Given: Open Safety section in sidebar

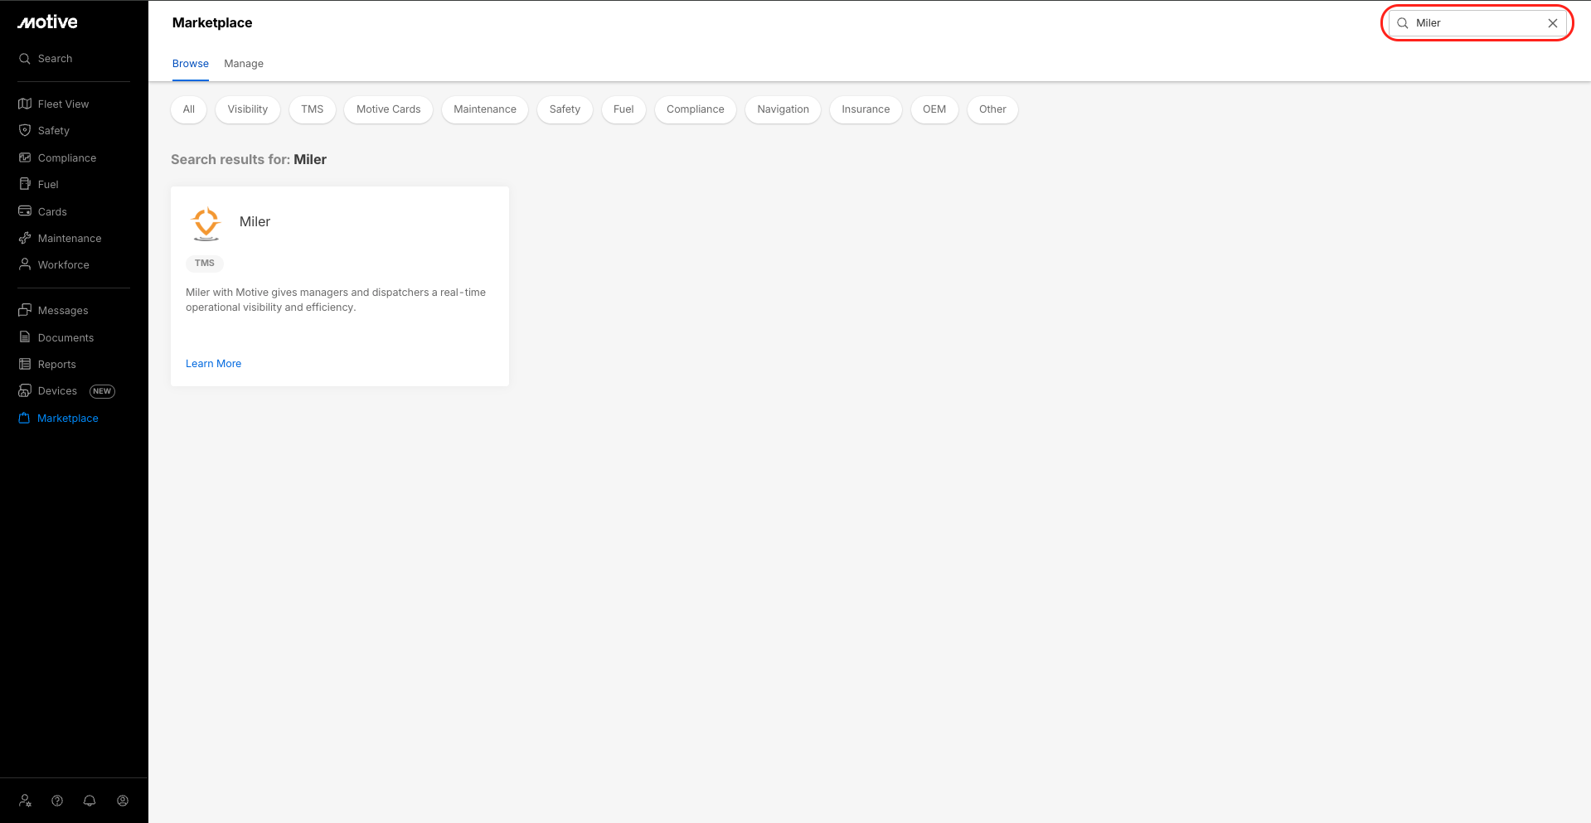Looking at the screenshot, I should (54, 131).
